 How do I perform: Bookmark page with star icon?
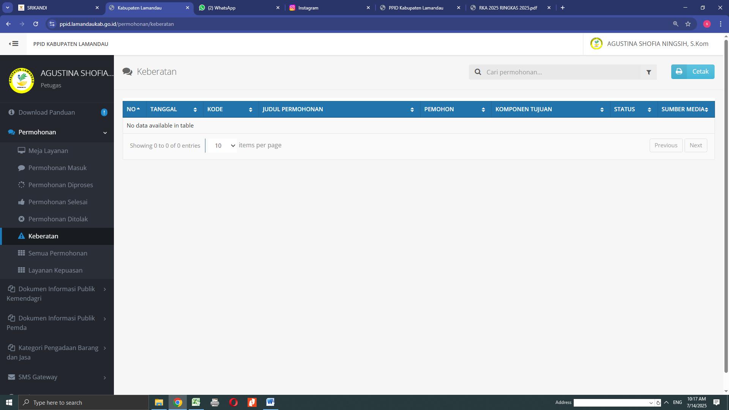pyautogui.click(x=688, y=24)
